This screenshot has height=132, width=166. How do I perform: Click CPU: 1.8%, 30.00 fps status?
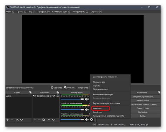coord(139,125)
